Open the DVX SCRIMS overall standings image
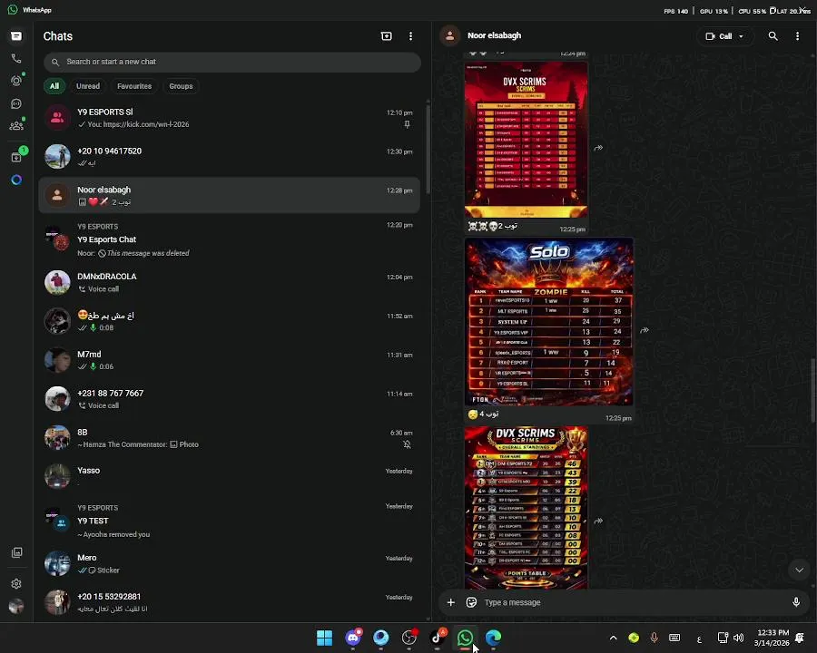 click(x=527, y=508)
